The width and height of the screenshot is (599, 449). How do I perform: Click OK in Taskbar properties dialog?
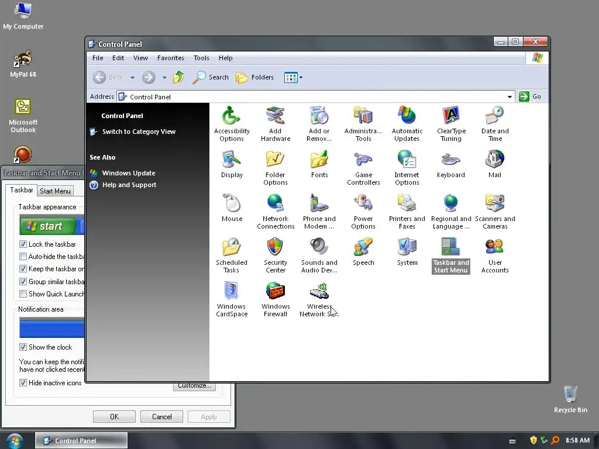pos(114,416)
